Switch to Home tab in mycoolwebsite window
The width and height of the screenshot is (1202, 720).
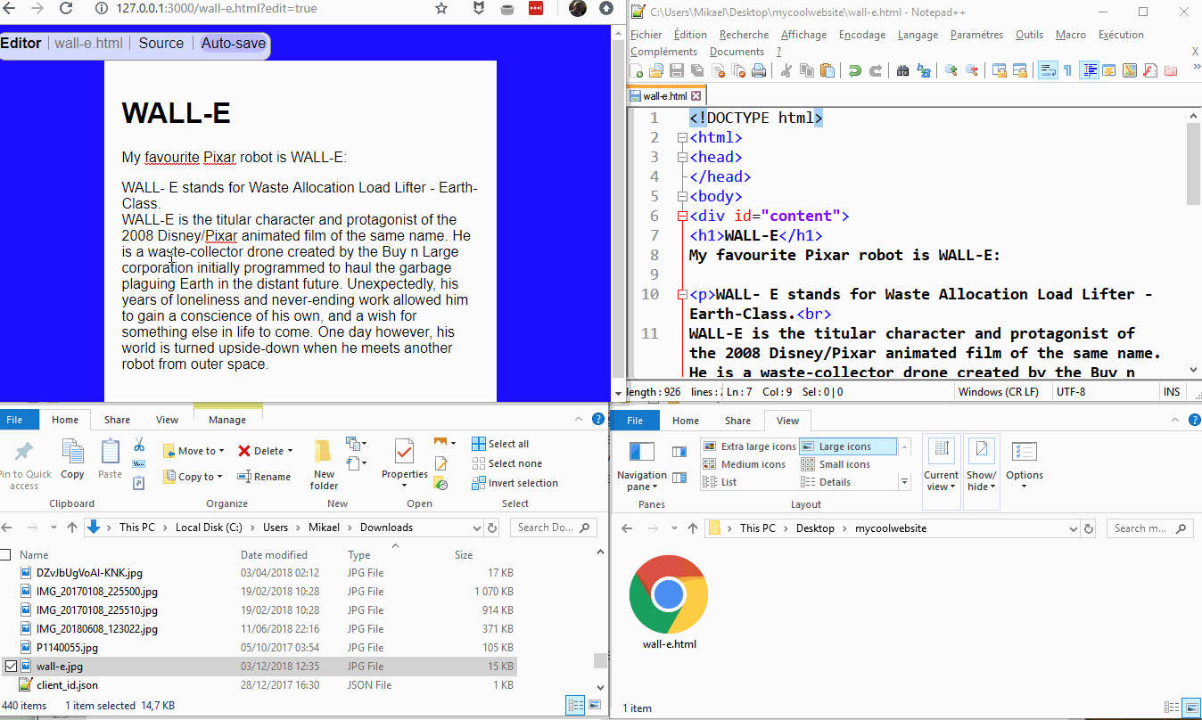click(685, 421)
